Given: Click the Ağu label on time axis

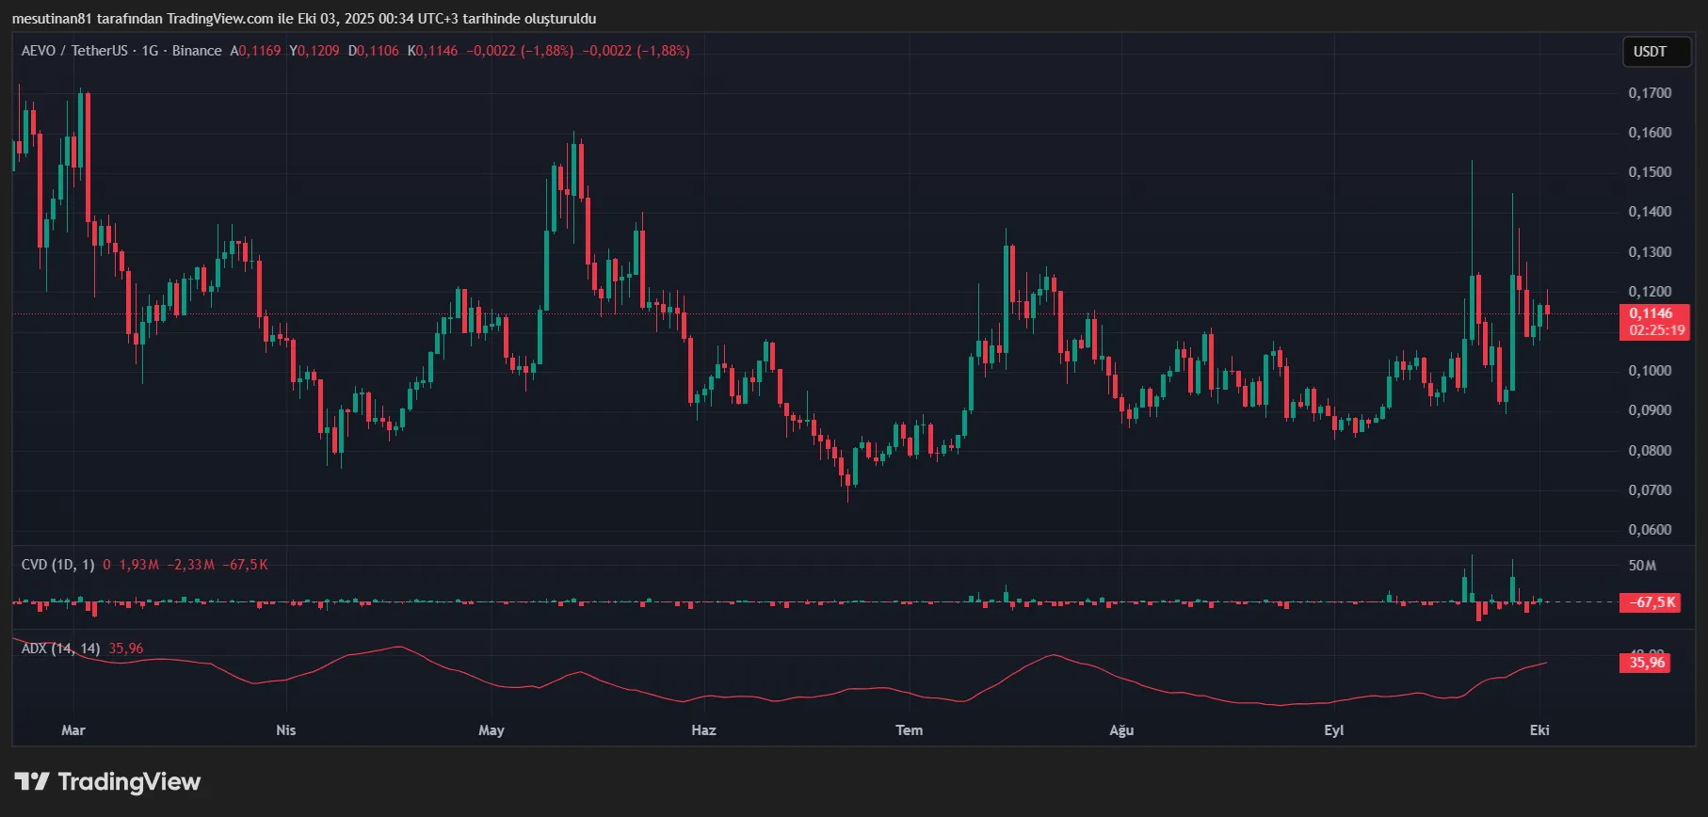Looking at the screenshot, I should (1120, 730).
